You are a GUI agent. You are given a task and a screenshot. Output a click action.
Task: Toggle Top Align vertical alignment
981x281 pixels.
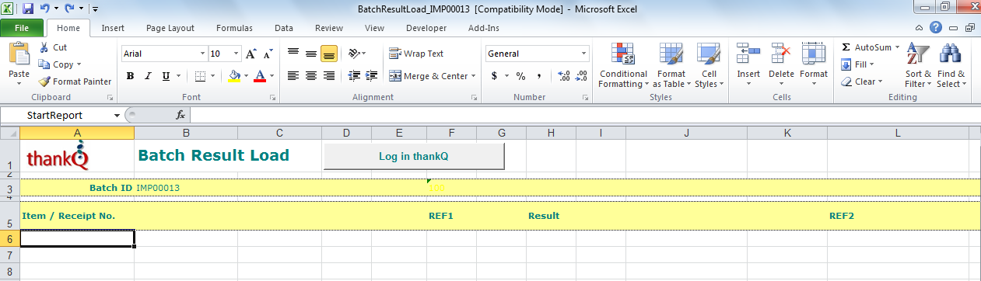pos(293,54)
